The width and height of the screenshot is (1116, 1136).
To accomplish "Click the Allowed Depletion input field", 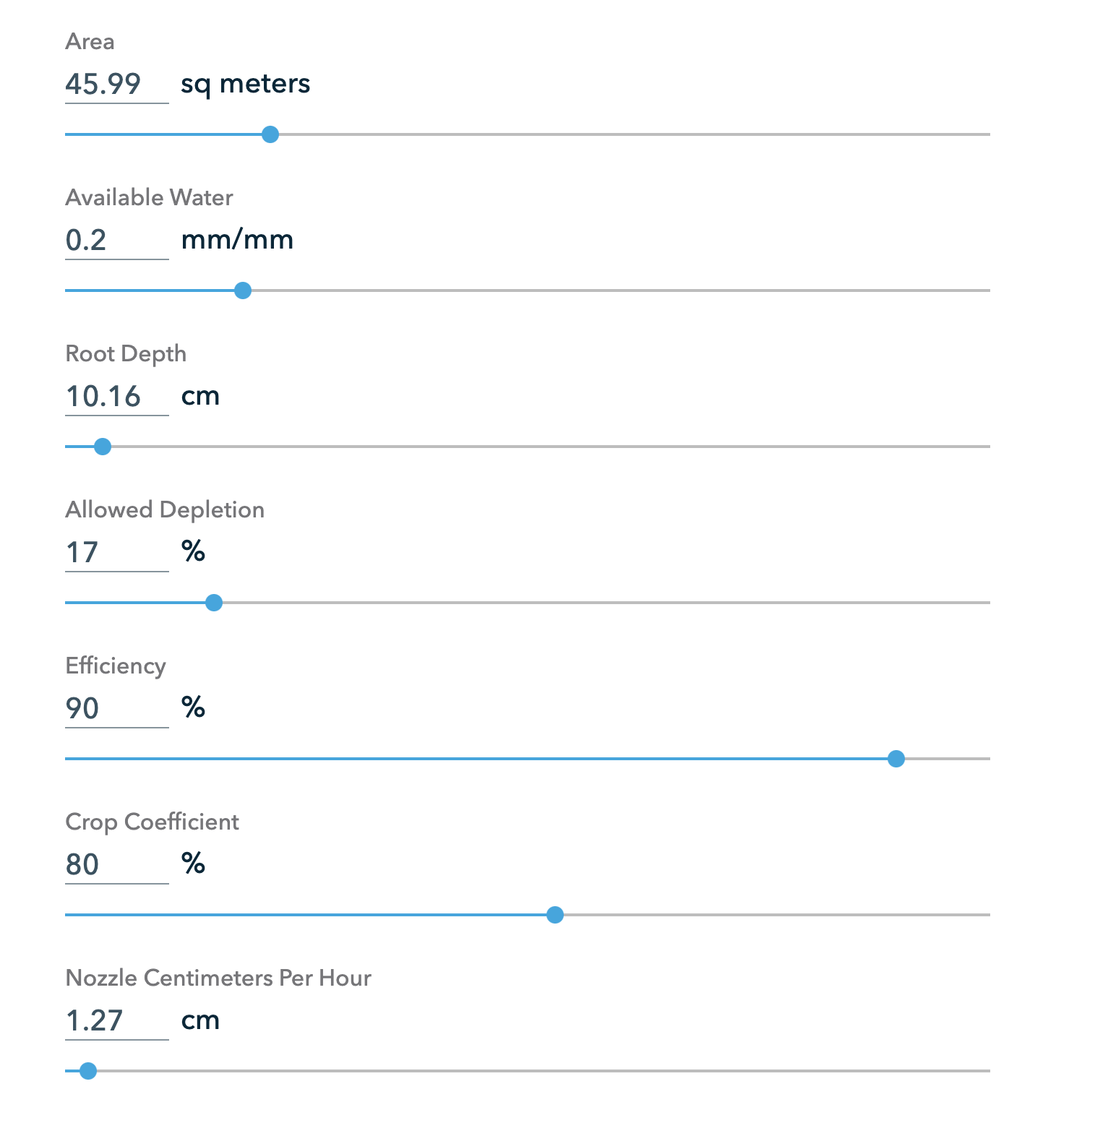I will coord(116,553).
